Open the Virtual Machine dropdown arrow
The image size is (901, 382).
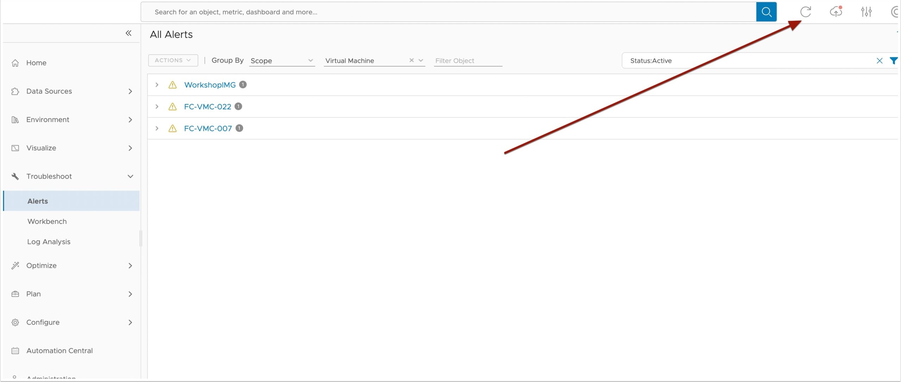(x=421, y=60)
